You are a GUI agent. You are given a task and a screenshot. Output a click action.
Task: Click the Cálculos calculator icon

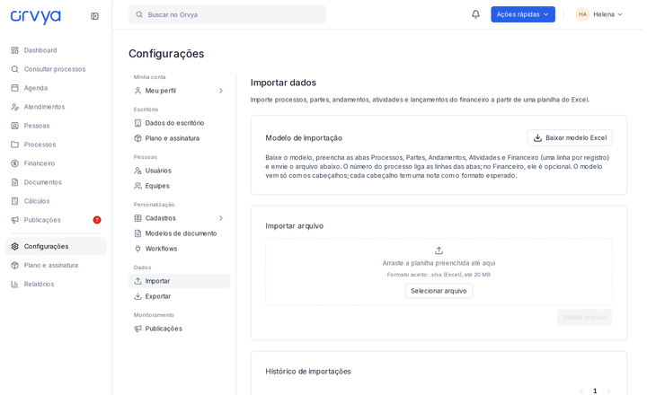click(15, 201)
